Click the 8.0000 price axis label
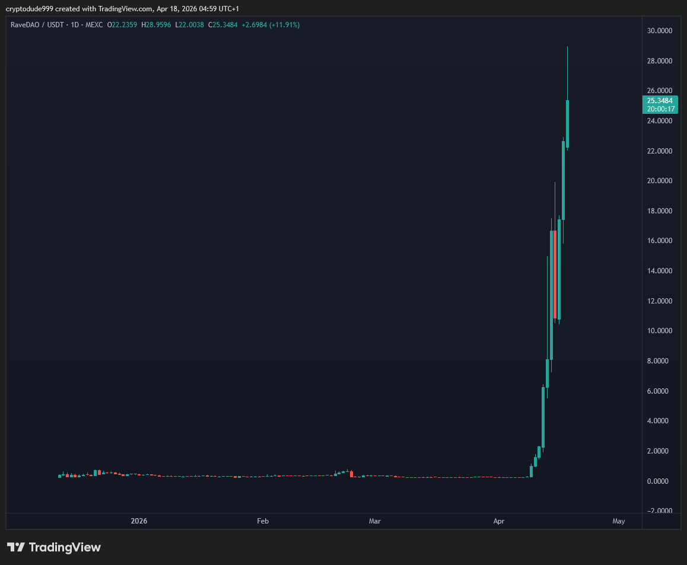687x565 pixels. (x=658, y=361)
